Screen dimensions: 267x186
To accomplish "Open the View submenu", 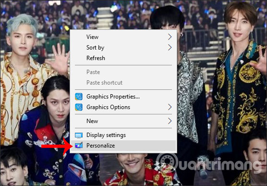I will [123, 37].
